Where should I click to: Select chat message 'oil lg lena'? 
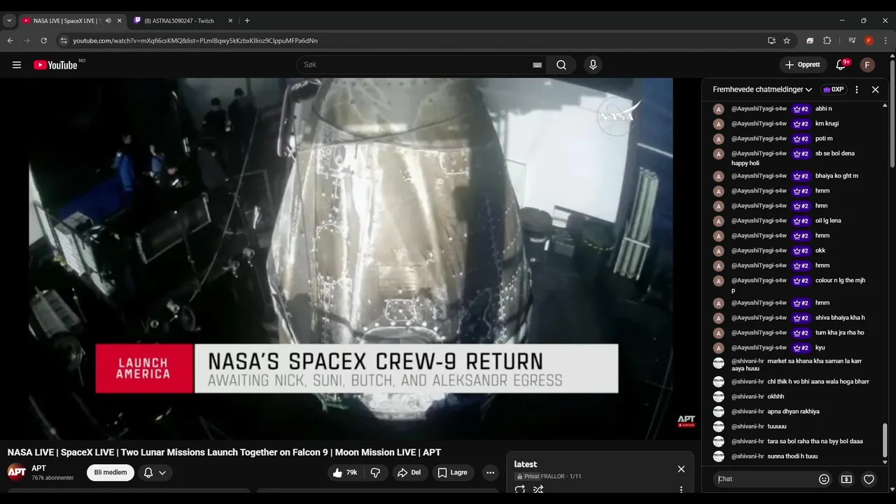[828, 220]
